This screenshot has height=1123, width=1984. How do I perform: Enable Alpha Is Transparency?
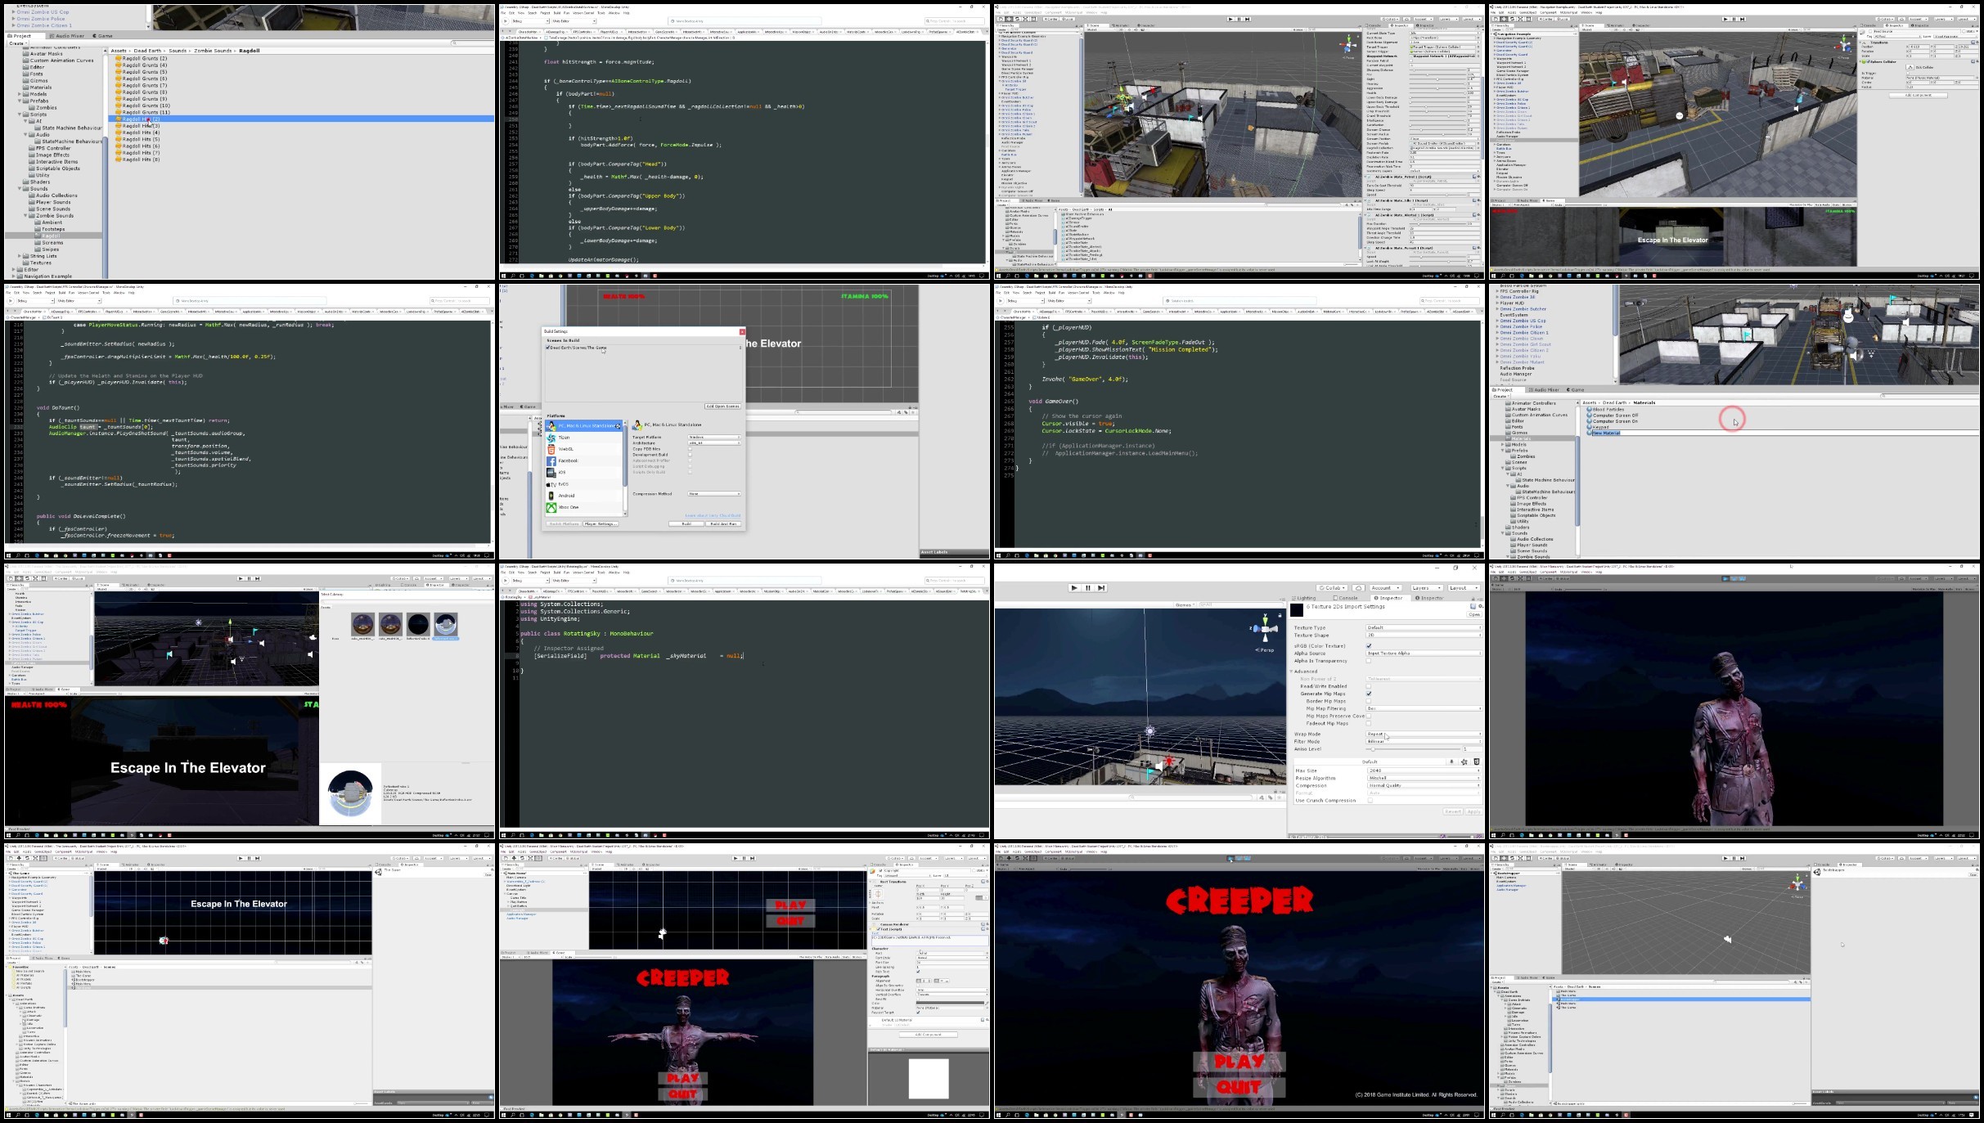pyautogui.click(x=1369, y=661)
